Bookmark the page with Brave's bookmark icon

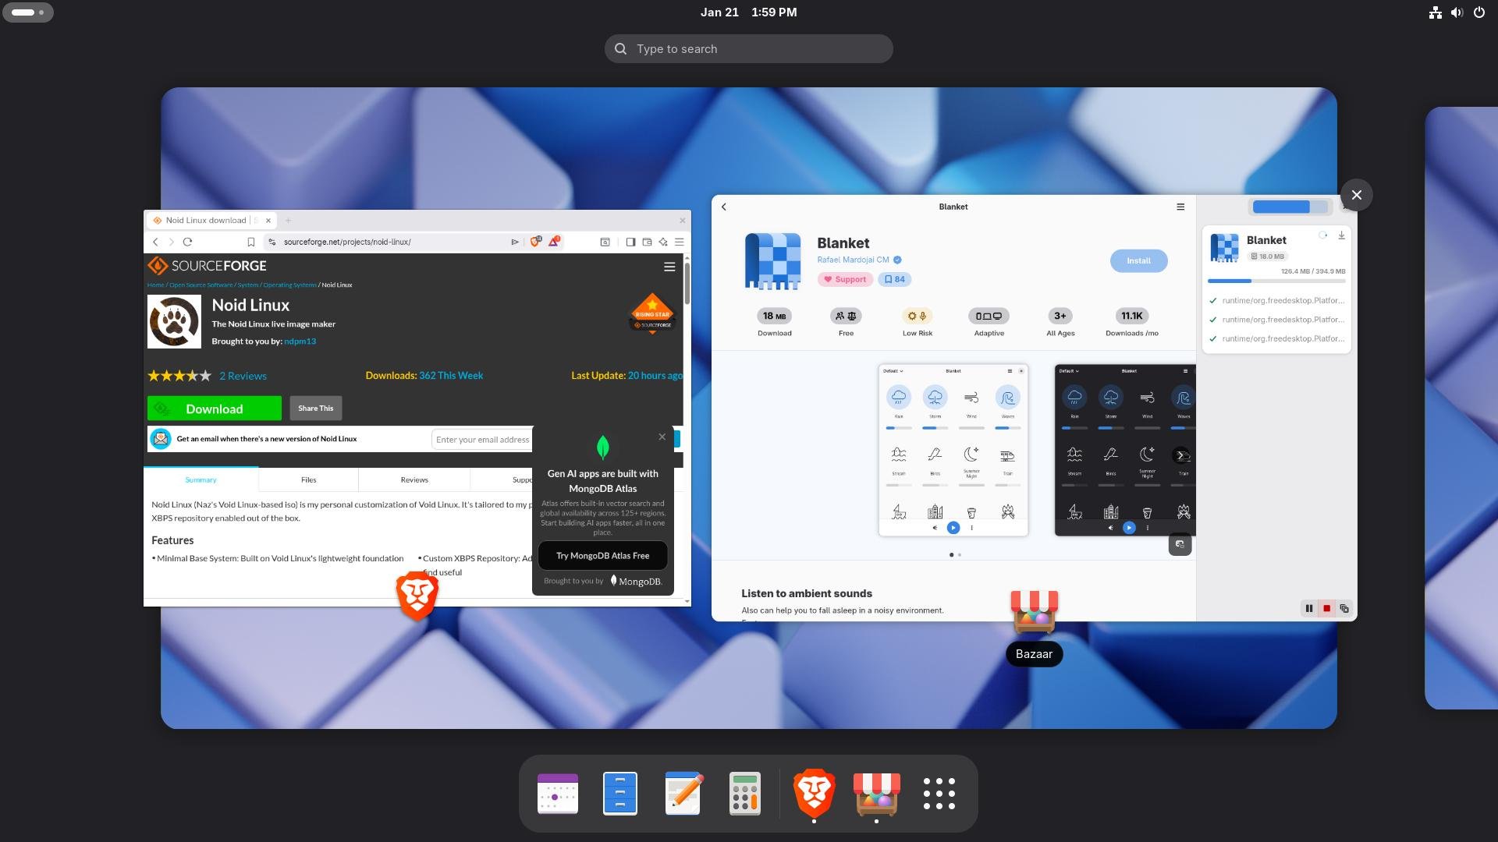(251, 242)
